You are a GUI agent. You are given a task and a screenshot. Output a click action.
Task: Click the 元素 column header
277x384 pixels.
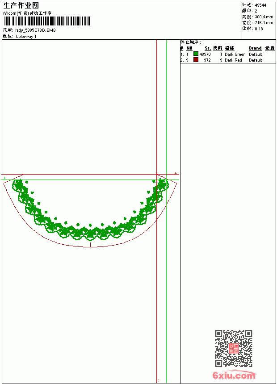pyautogui.click(x=270, y=48)
